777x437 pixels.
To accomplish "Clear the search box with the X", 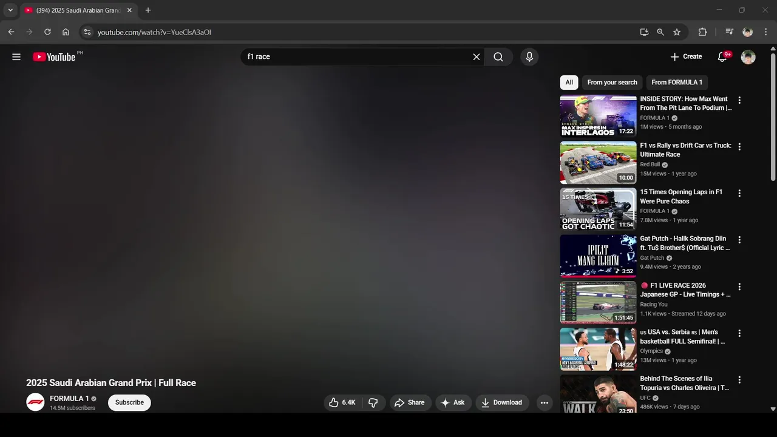I will pyautogui.click(x=477, y=56).
